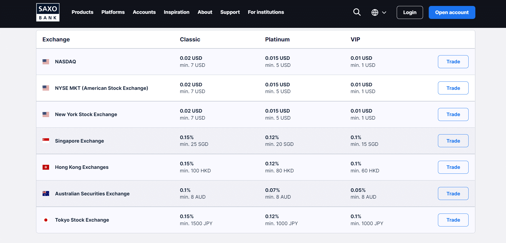Go to For institutions
This screenshot has height=243, width=506.
click(x=266, y=12)
